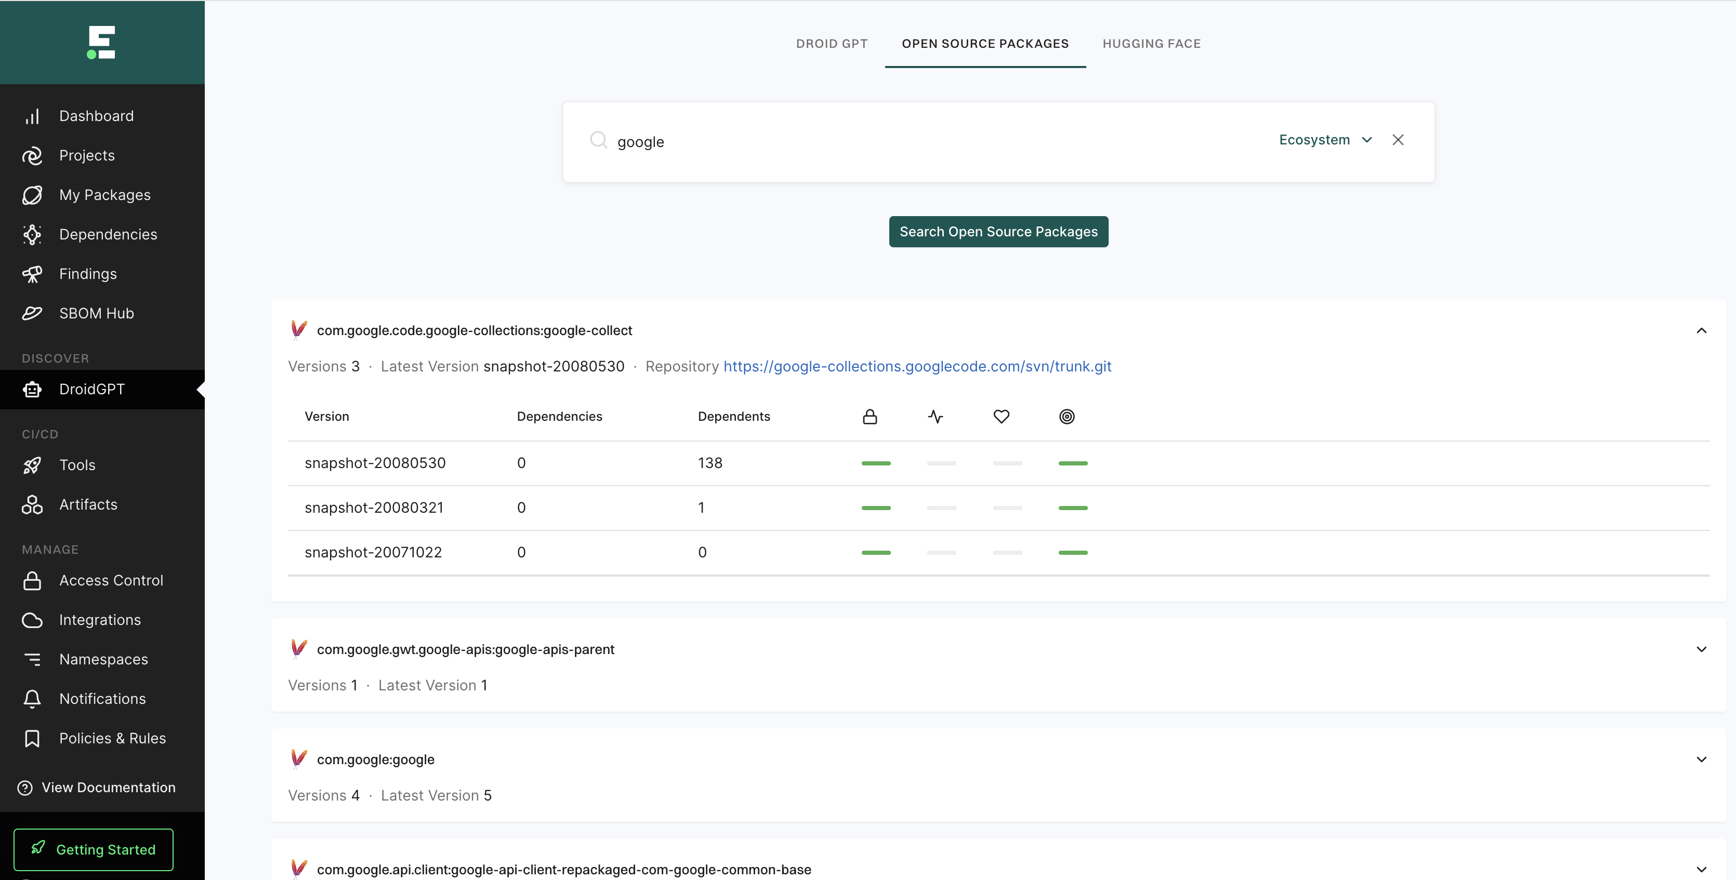The width and height of the screenshot is (1736, 880).
Task: Click the activity pulse column icon
Action: [x=936, y=417]
